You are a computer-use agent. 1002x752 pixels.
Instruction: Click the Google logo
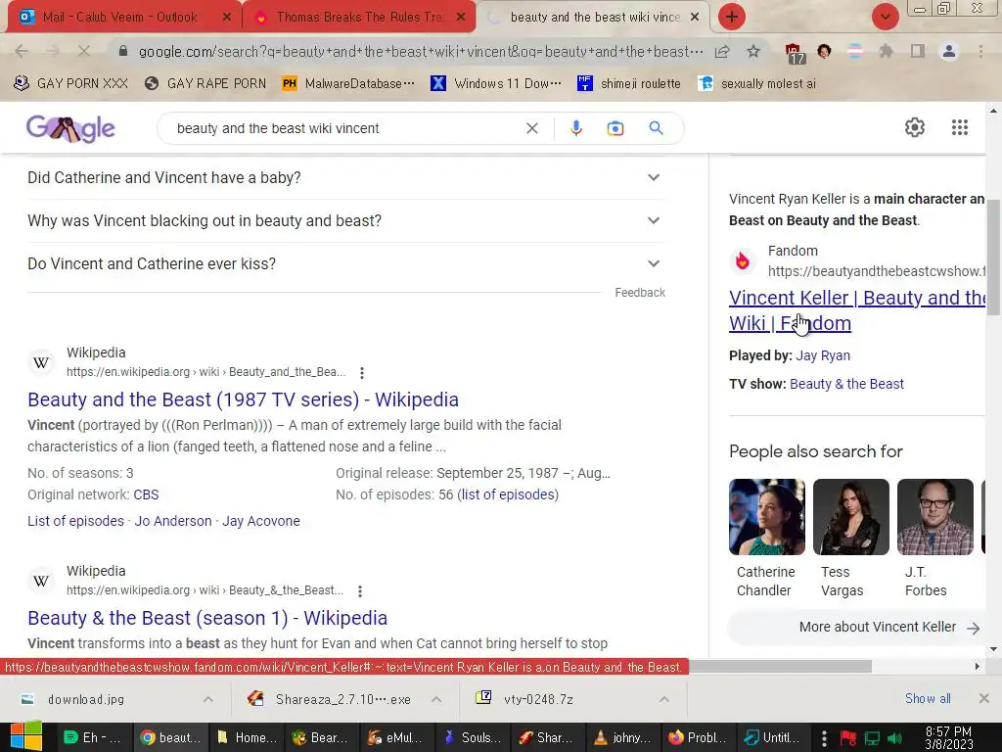click(70, 129)
